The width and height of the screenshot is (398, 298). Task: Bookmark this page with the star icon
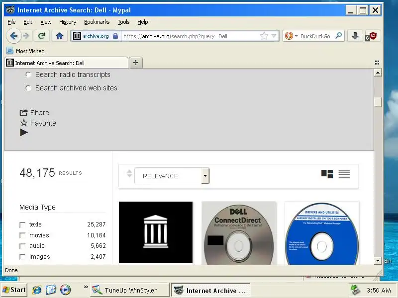(x=264, y=36)
